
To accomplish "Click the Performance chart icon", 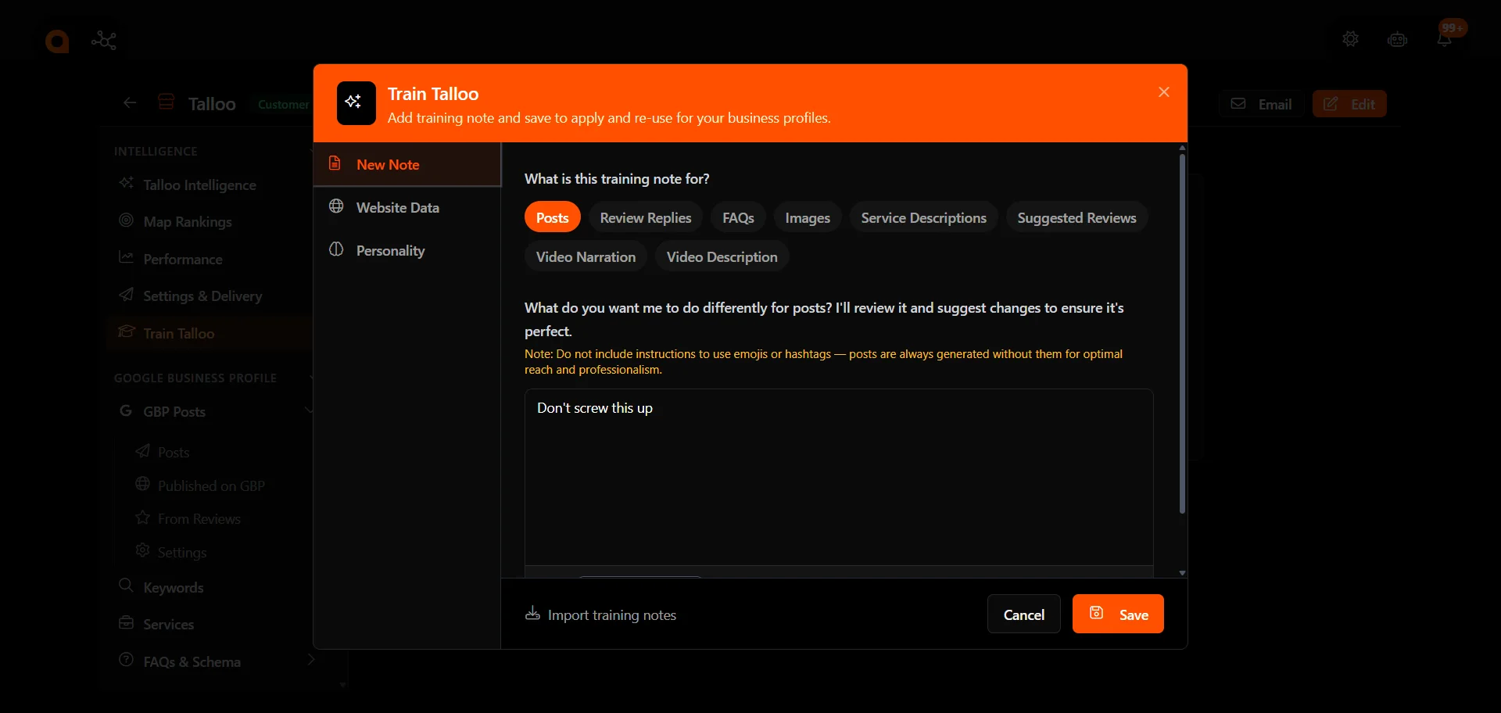I will (126, 257).
